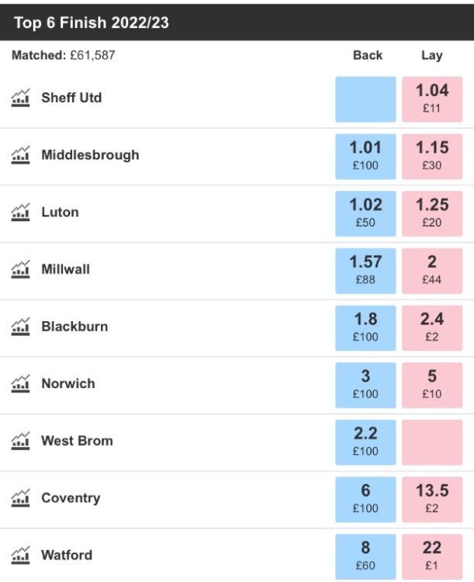
Task: Show Blackburn's chart icon
Action: [21, 327]
